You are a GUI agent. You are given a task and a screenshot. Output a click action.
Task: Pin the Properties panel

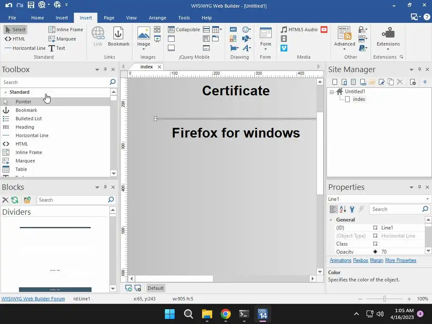tap(420, 187)
